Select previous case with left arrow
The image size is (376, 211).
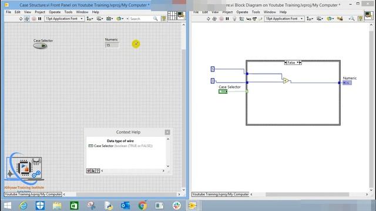286,63
